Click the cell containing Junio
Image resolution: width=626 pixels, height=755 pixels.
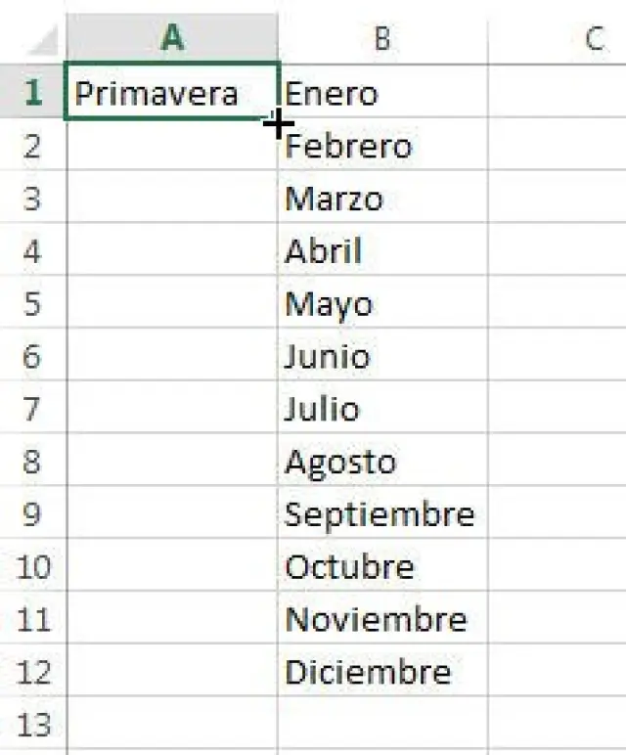(381, 357)
